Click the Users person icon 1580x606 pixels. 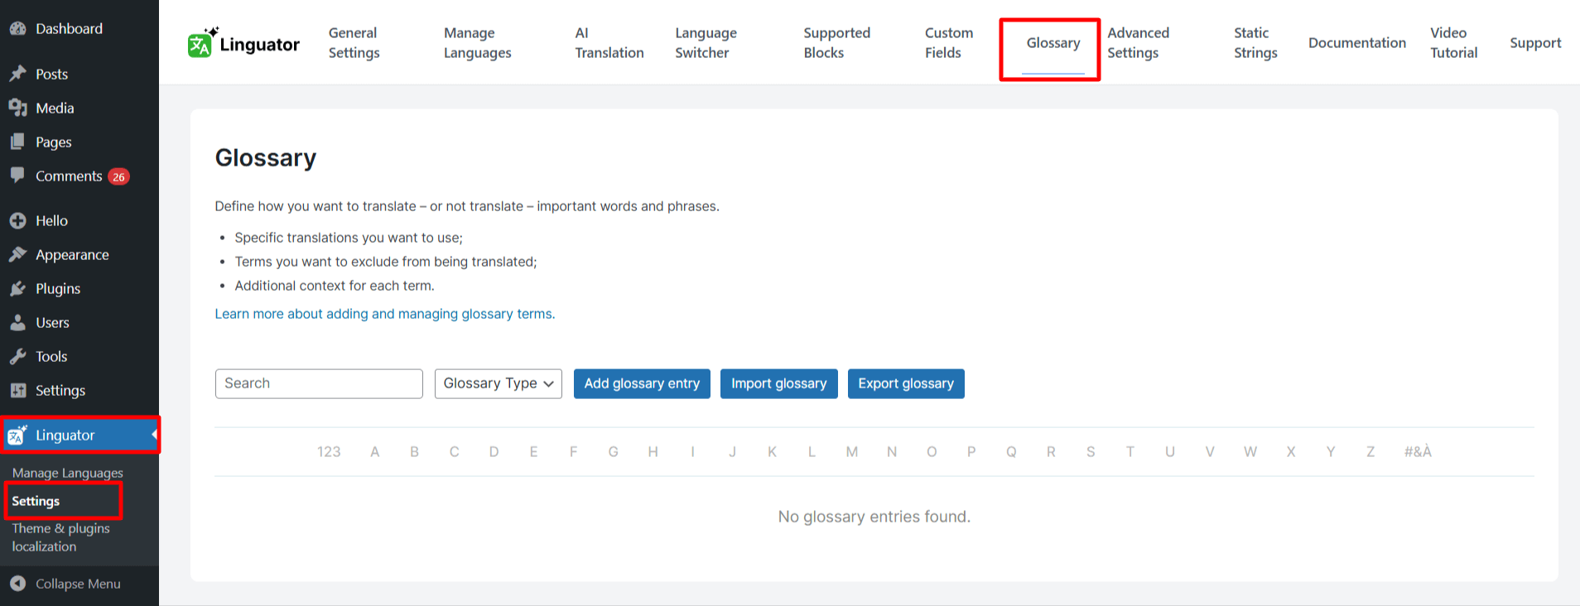click(17, 323)
